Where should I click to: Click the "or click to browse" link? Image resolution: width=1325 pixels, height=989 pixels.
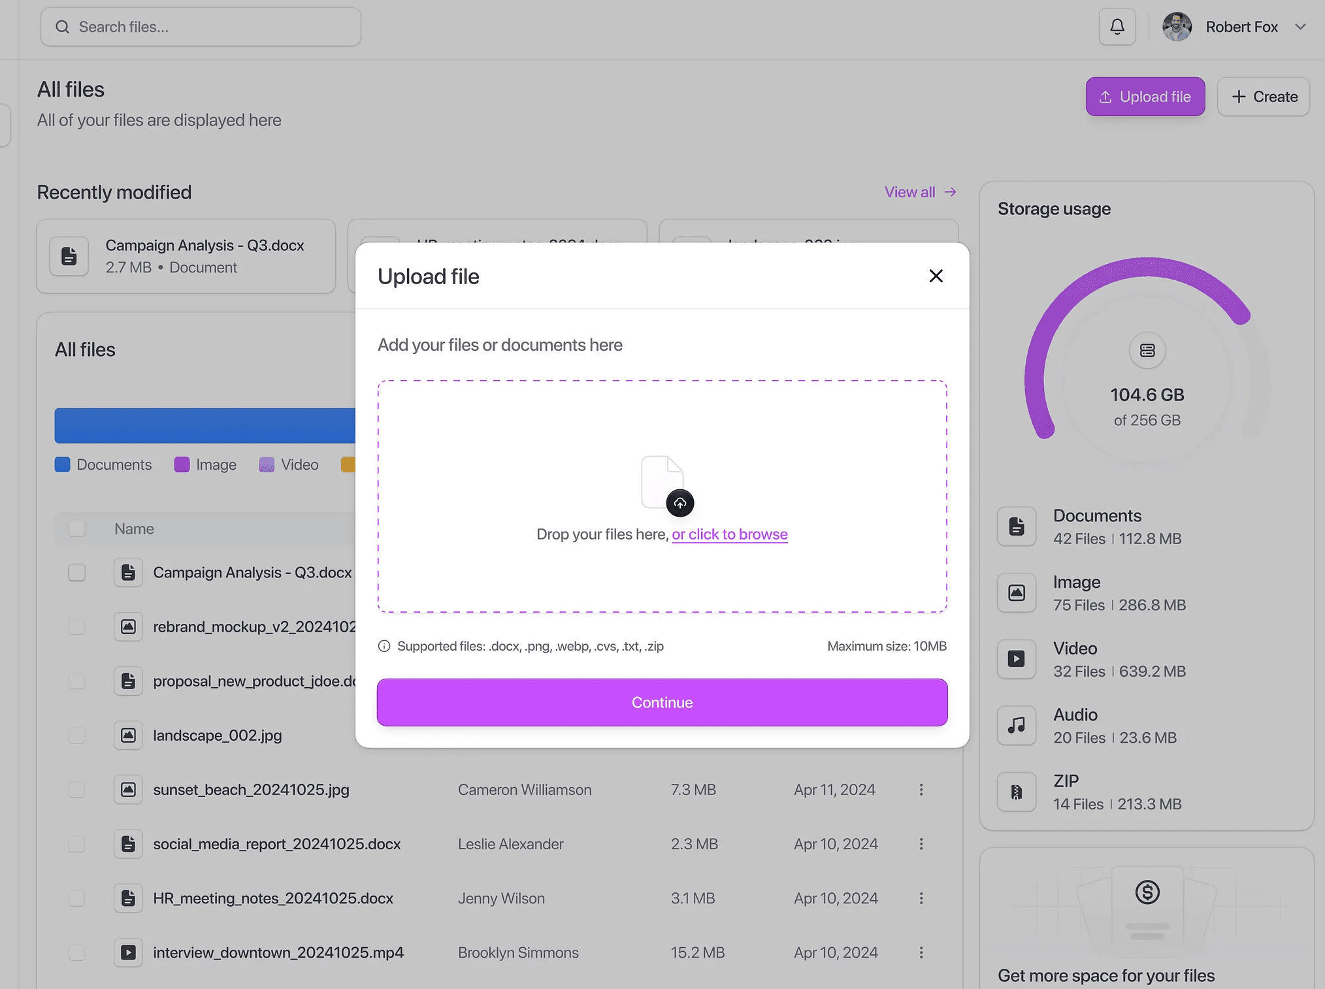pyautogui.click(x=730, y=534)
